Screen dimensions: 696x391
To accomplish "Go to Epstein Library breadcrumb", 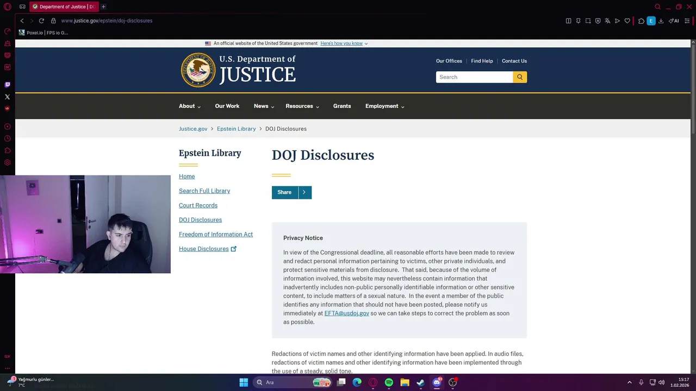I will 236,129.
